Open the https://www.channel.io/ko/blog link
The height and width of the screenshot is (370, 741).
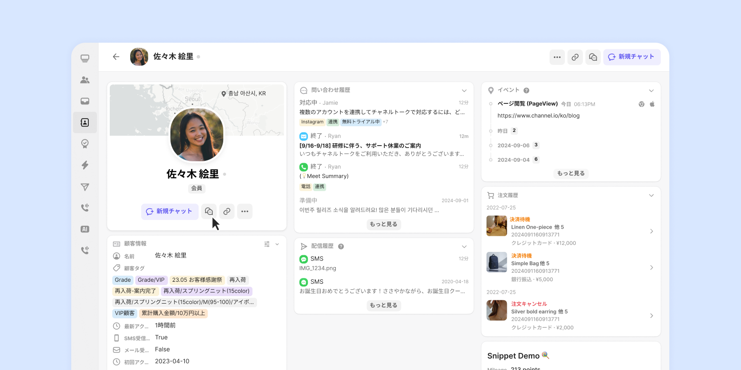click(539, 116)
